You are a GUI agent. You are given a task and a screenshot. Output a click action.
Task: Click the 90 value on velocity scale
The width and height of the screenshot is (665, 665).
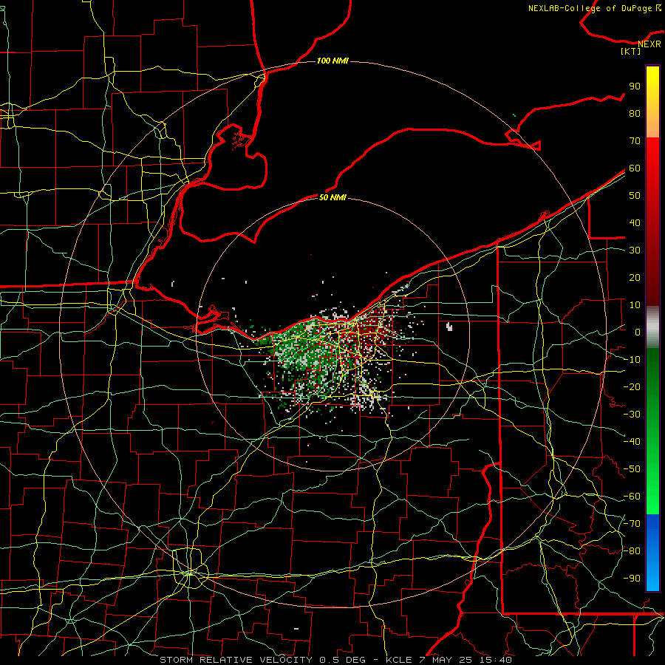click(x=635, y=86)
